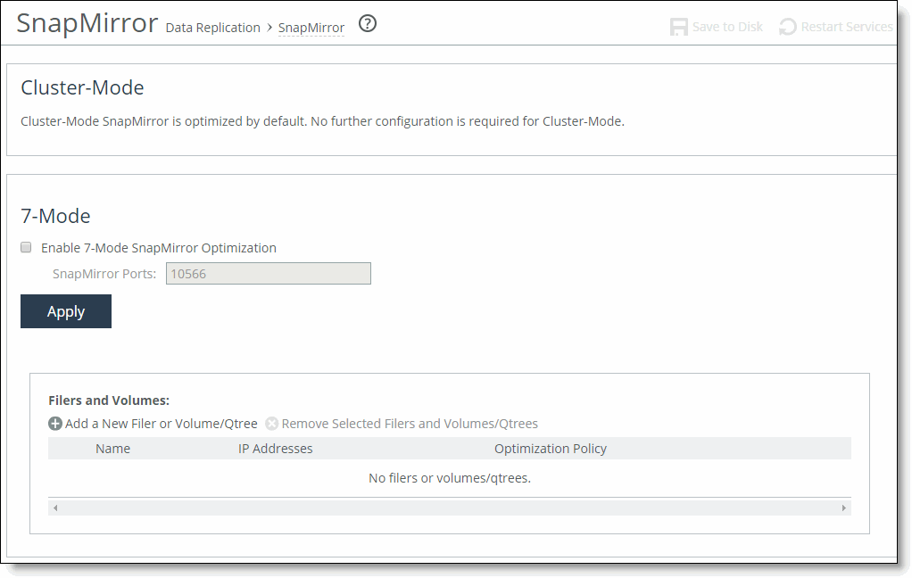
Task: Click Remove Selected Filers and Volumes/Qtrees
Action: pos(410,424)
